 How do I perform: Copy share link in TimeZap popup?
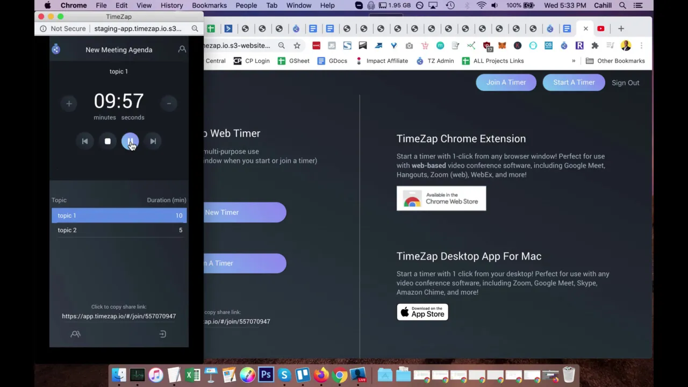(119, 316)
